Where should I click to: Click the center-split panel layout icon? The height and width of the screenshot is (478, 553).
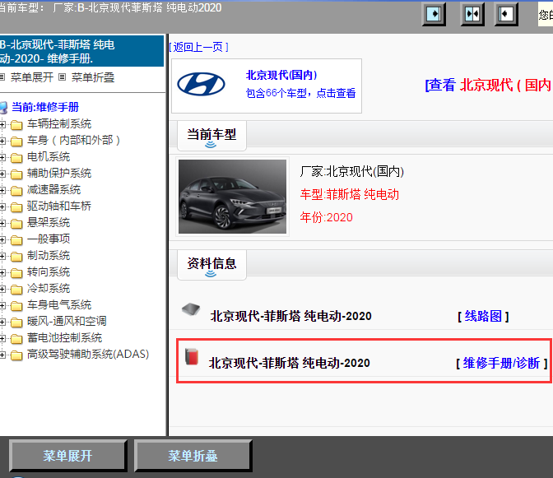tap(472, 14)
